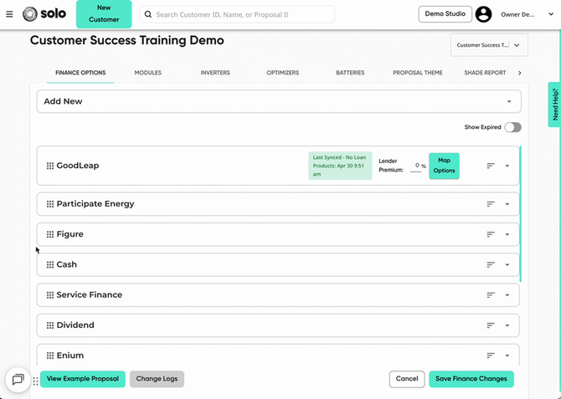This screenshot has width=561, height=399.
Task: Focus the customer search field
Action: coord(237,14)
